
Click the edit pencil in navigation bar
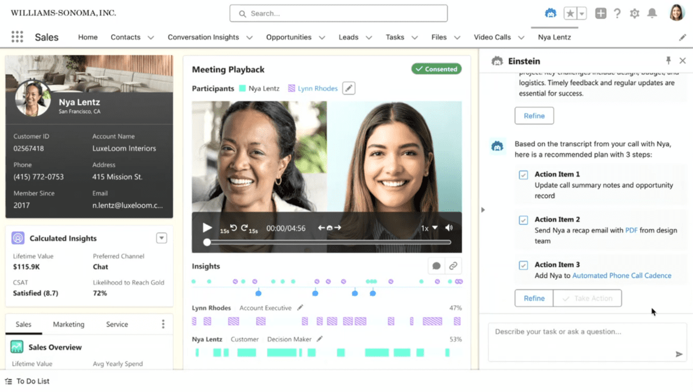683,38
